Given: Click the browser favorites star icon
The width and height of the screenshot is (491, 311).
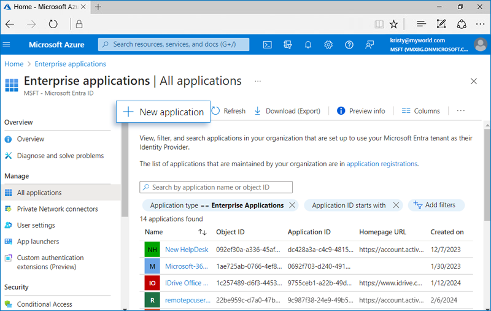Looking at the screenshot, I should [x=393, y=24].
